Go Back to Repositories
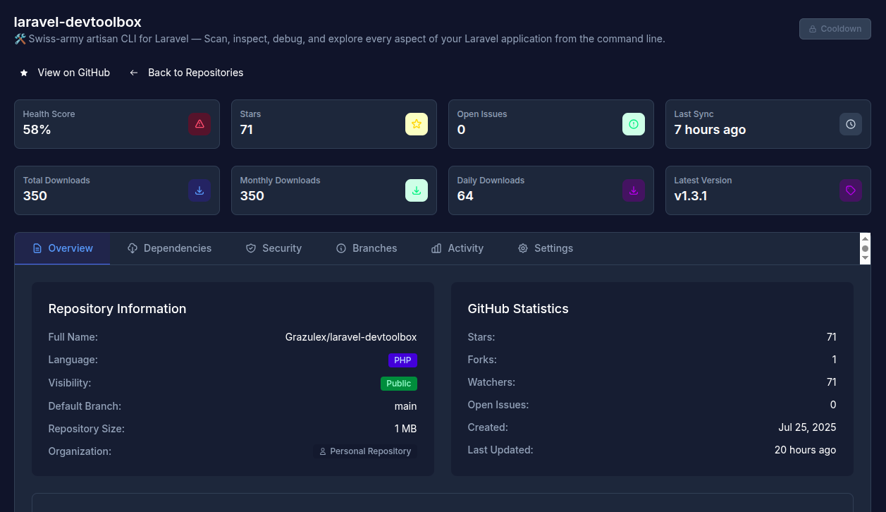The image size is (886, 512). 187,73
